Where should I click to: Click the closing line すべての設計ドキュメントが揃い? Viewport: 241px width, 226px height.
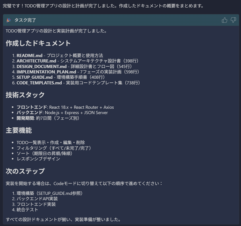tap(63, 219)
